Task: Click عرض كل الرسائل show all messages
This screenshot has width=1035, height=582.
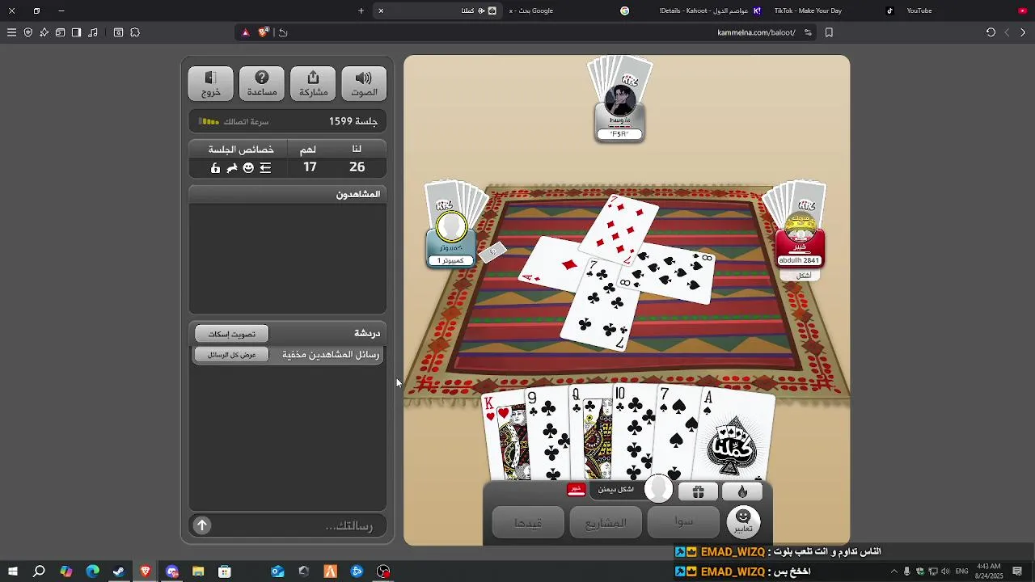Action: click(231, 355)
